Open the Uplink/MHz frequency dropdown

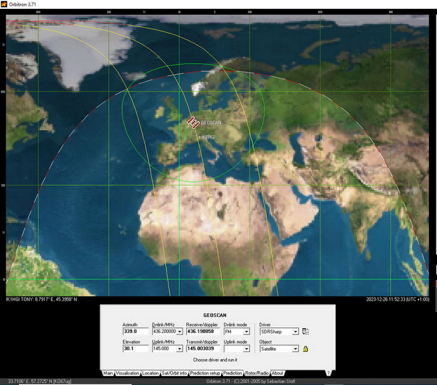(180, 349)
